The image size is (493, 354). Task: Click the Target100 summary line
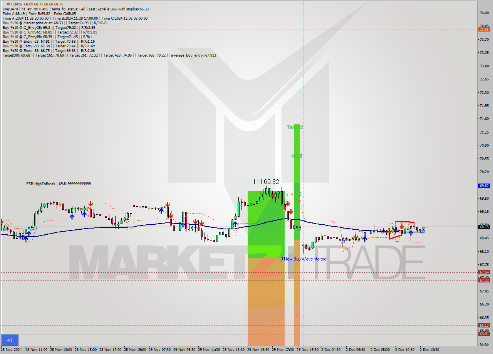coord(109,55)
